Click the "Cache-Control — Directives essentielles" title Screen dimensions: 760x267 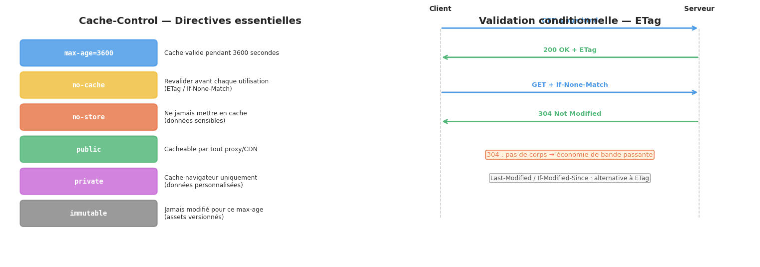[x=190, y=21]
